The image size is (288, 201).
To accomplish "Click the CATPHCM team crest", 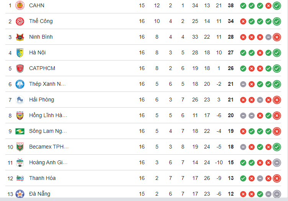I will [20, 69].
